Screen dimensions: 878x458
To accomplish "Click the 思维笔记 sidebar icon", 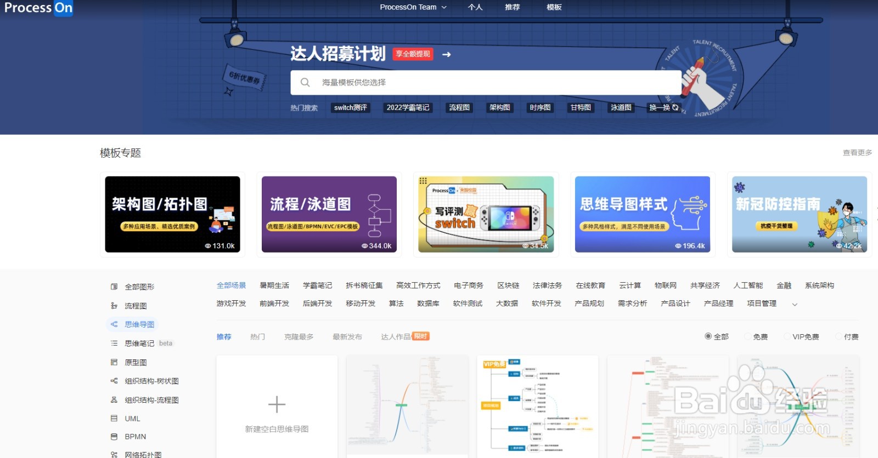I will point(114,343).
